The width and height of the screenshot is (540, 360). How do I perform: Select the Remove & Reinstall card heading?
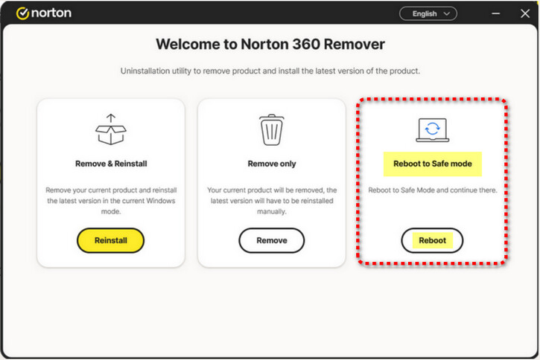(110, 164)
